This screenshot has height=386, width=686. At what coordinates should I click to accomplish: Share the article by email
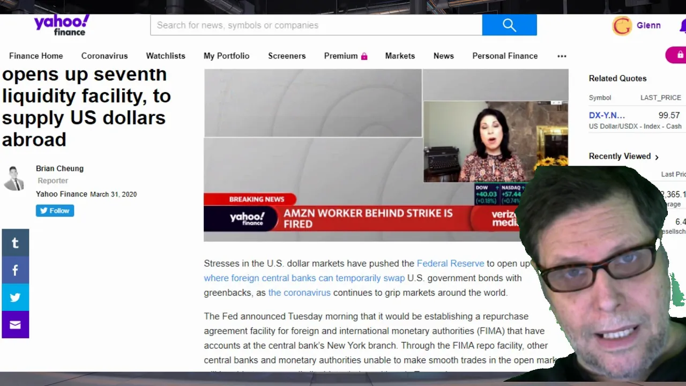click(x=15, y=325)
